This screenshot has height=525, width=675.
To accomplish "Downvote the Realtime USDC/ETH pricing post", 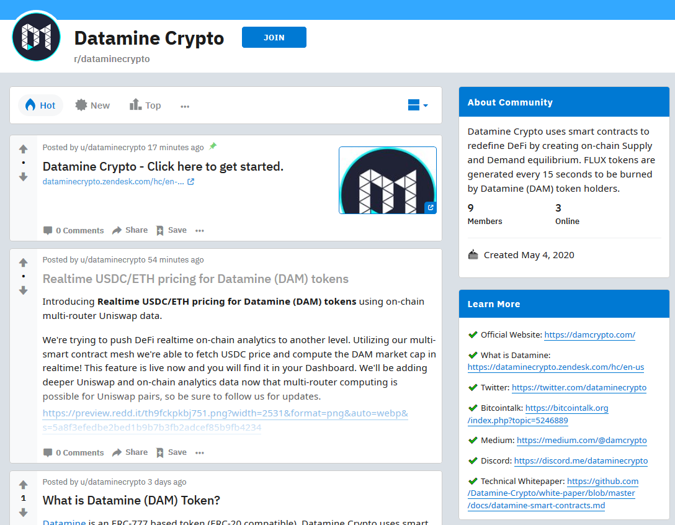I will click(x=23, y=290).
